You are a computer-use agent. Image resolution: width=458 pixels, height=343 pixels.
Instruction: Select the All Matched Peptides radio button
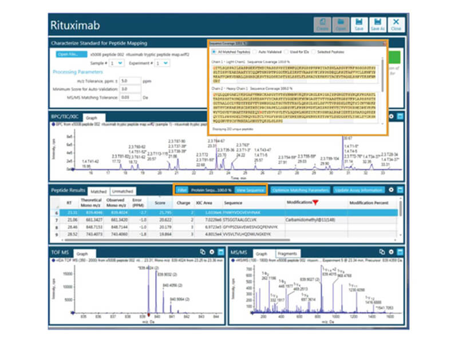pos(214,51)
